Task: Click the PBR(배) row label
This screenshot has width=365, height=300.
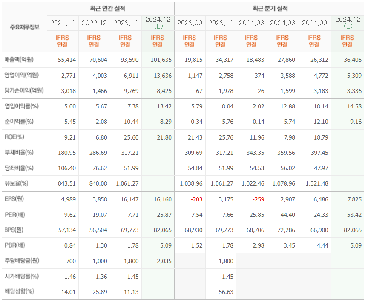Action: coord(14,245)
